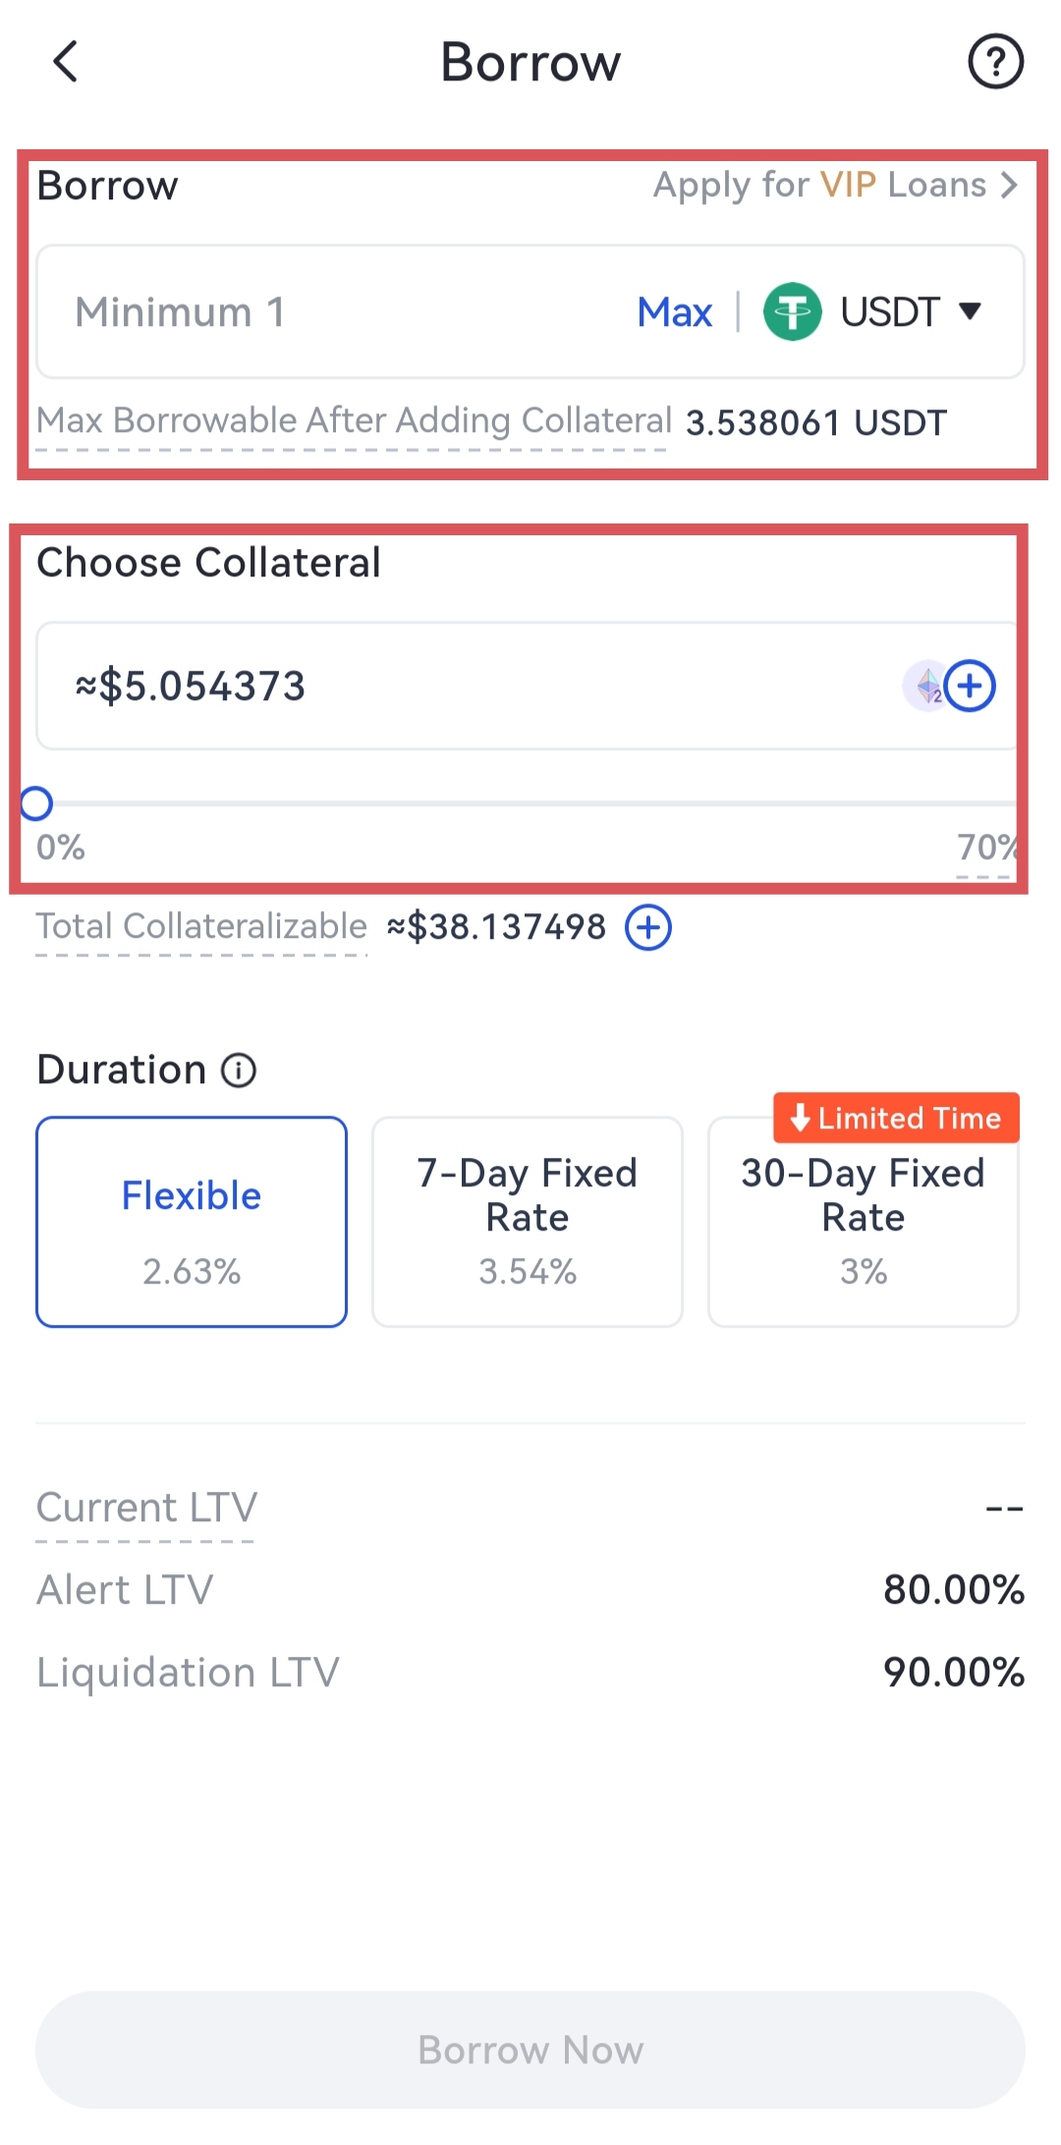Open help via question mark icon
The height and width of the screenshot is (2145, 1061).
(x=995, y=62)
